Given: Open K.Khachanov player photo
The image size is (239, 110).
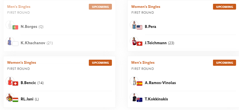Looking at the screenshot, I should point(10,41).
